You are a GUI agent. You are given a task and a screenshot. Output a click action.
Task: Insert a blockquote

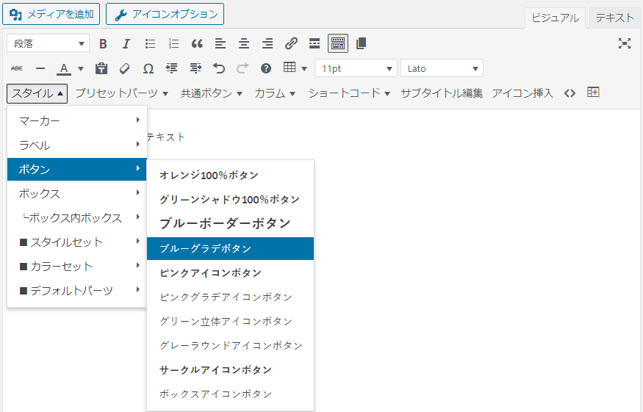pyautogui.click(x=197, y=43)
